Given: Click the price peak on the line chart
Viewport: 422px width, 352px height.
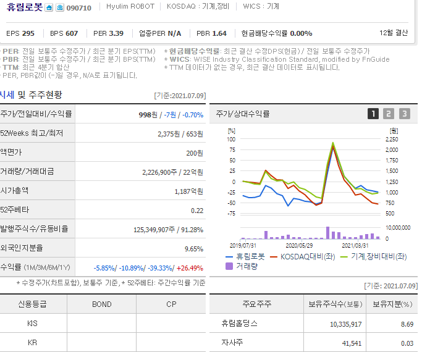Looking at the screenshot, I should 333,144.
